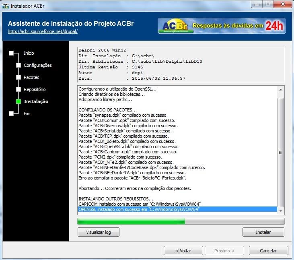Click the Autor dopi text

pos(111,72)
